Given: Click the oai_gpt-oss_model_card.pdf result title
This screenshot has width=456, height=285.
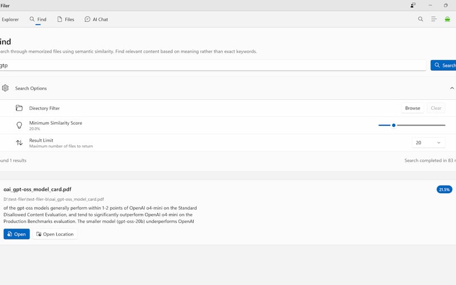Looking at the screenshot, I should (x=37, y=189).
